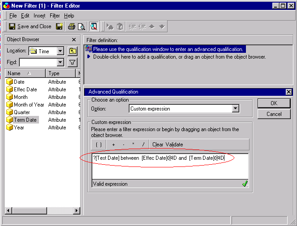Click the Effec Date attribute cube icon

[x=9, y=90]
